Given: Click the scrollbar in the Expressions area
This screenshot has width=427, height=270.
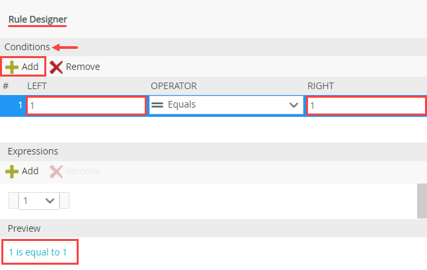Looking at the screenshot, I should click(x=422, y=201).
